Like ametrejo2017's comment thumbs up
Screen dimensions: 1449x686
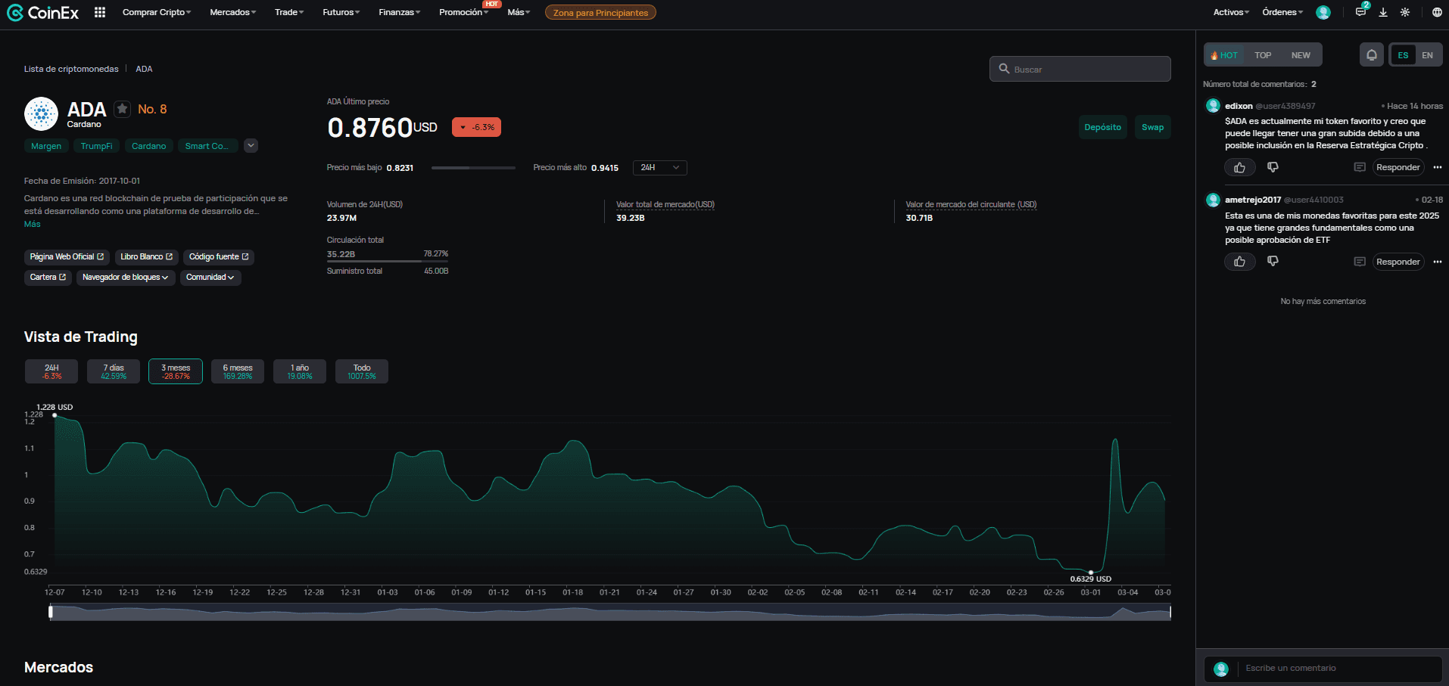[1239, 262]
